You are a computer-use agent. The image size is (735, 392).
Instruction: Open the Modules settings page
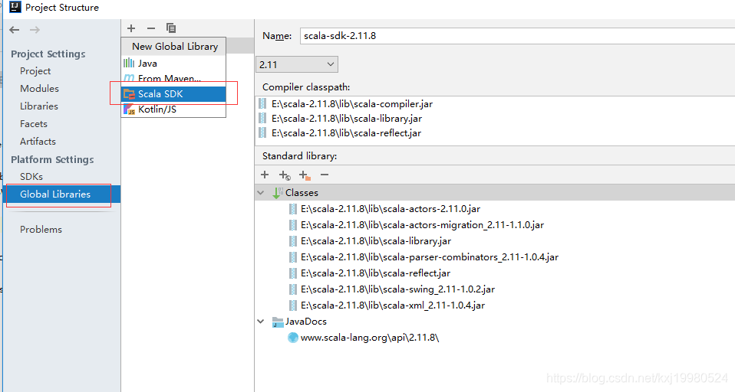[39, 88]
